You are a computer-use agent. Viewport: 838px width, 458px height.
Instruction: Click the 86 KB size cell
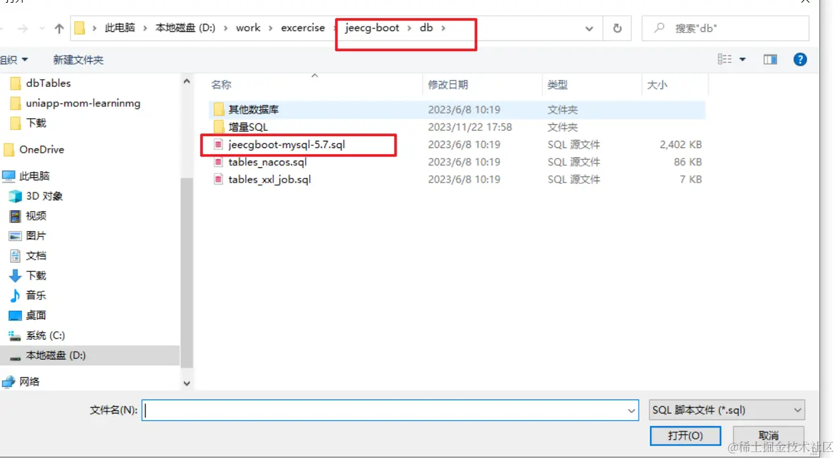688,162
